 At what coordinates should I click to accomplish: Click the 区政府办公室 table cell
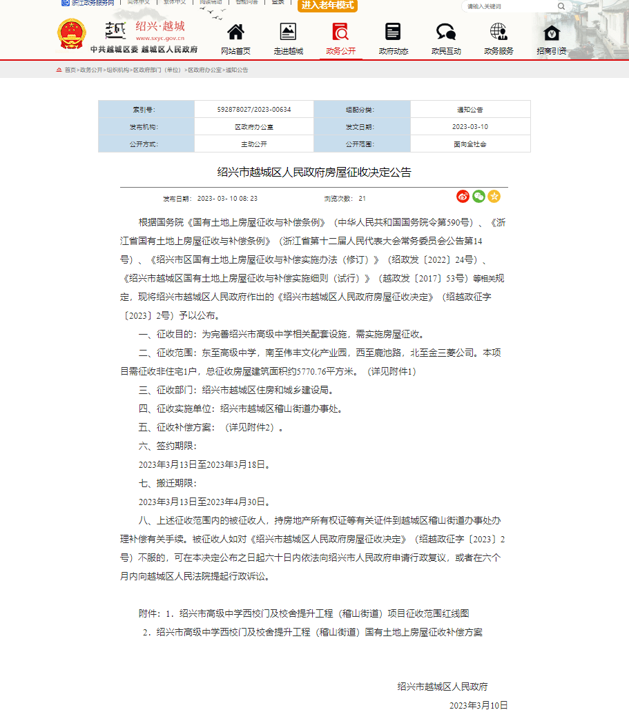(254, 127)
